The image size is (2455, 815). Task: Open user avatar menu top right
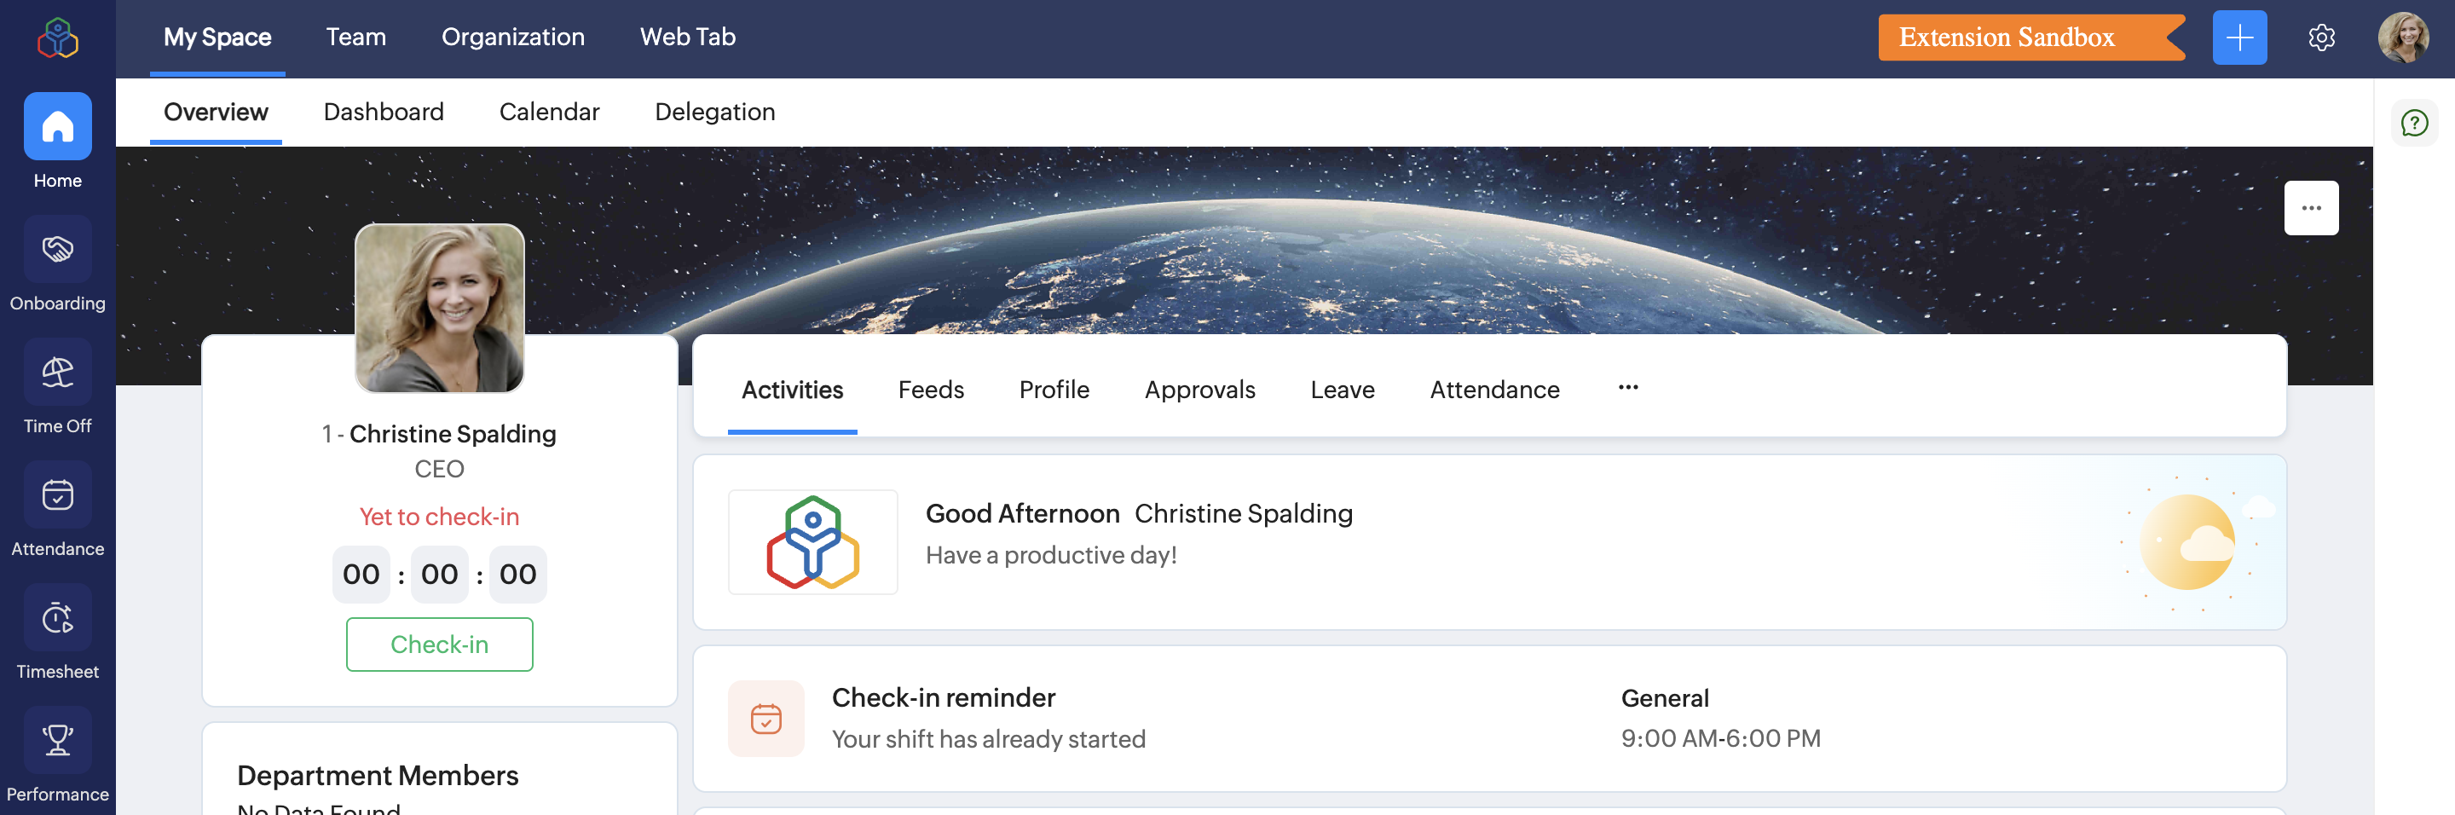[x=2403, y=38]
